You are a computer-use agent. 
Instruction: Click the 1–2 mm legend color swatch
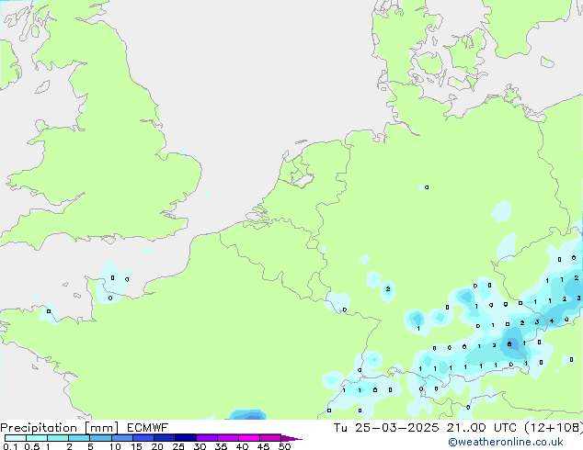point(58,438)
